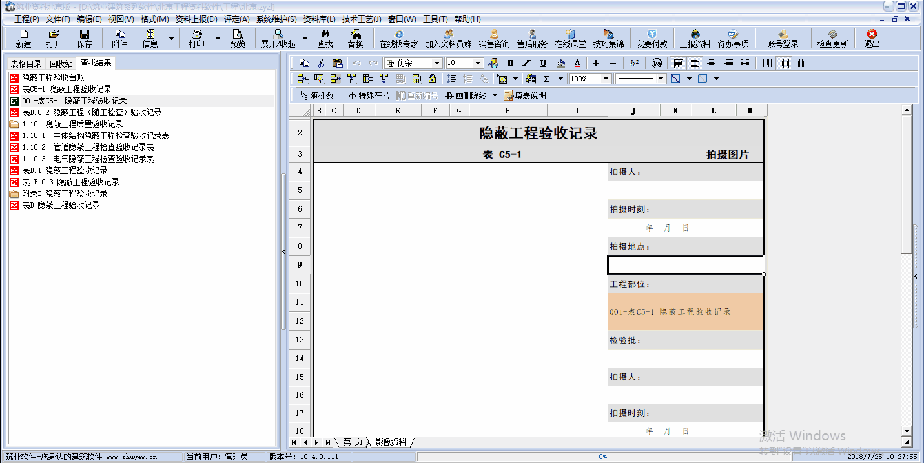The width and height of the screenshot is (924, 463).
Task: Click the Save (保存) toolbar icon
Action: point(84,39)
